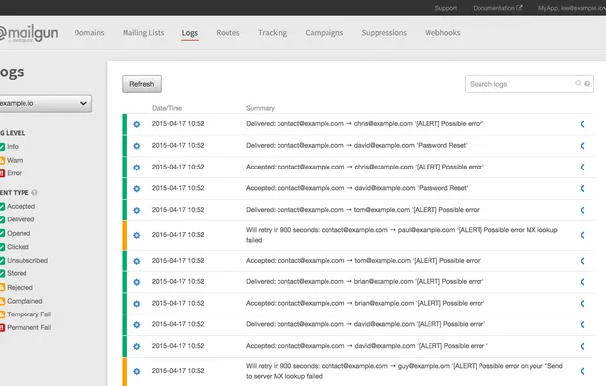Image resolution: width=606 pixels, height=386 pixels.
Task: Click gear icon on Accepted tom@example.com row
Action: point(137,261)
